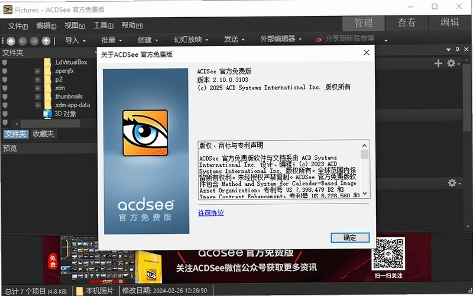473x296 pixels.
Task: Toggle easy-select marker beside .LdVirtualBox
Action: (5, 63)
